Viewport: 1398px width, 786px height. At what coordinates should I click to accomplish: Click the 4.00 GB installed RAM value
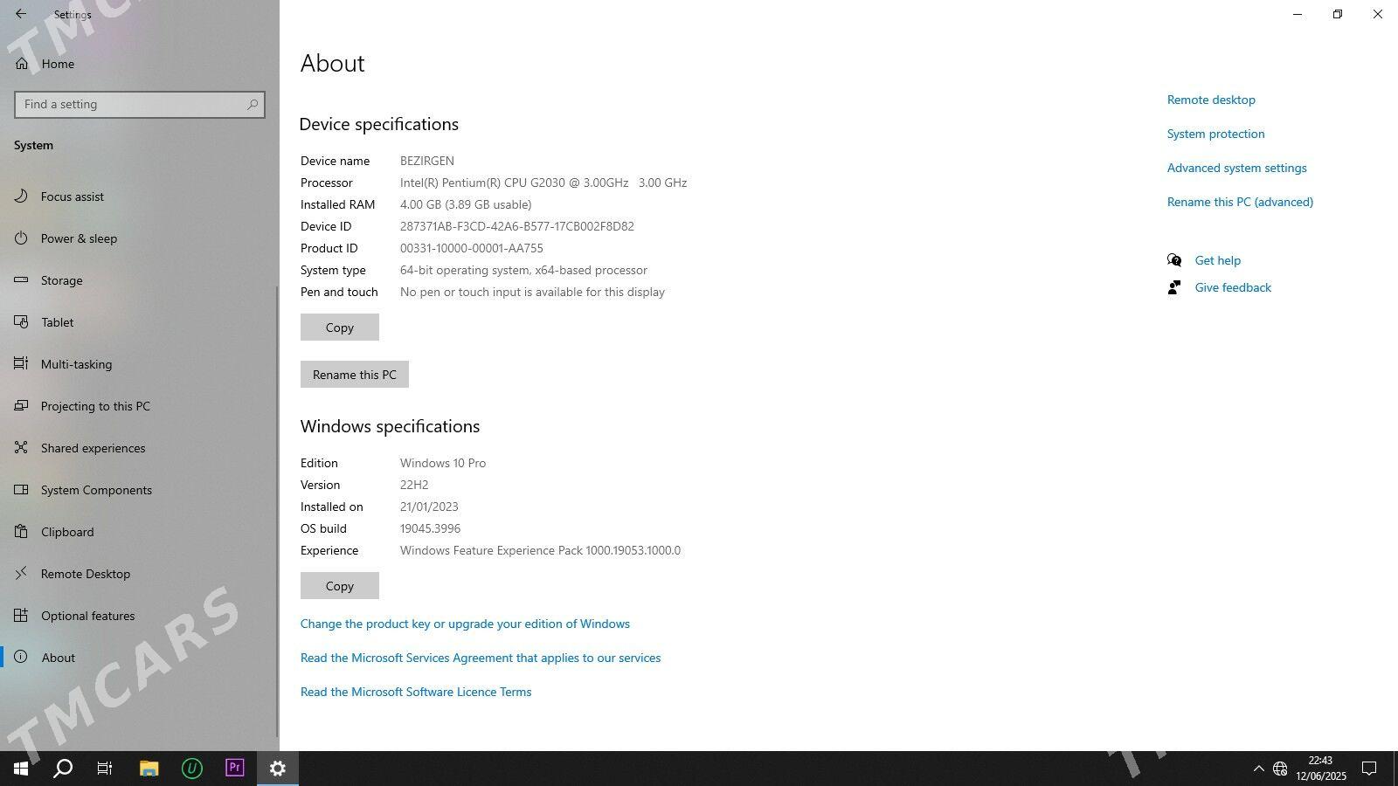[x=466, y=204]
